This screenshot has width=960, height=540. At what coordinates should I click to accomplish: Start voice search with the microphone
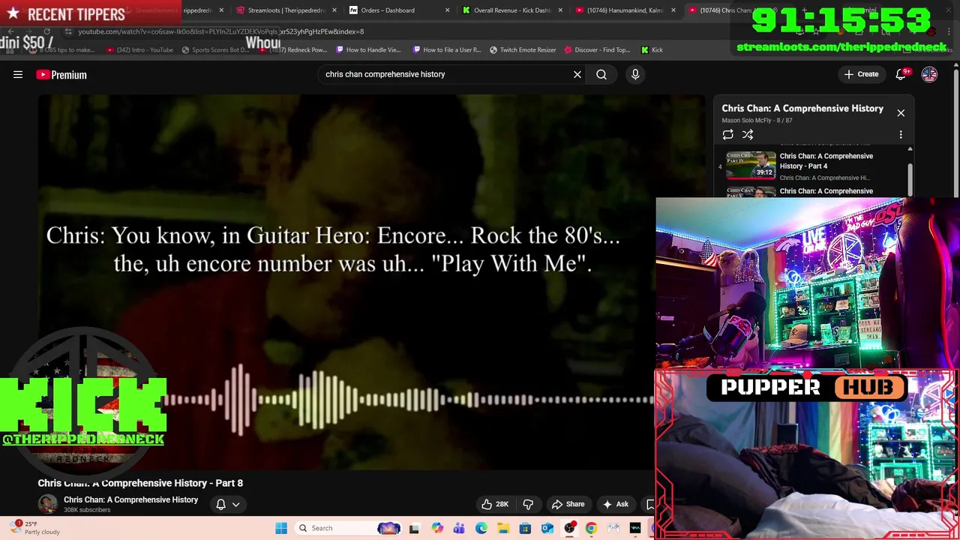(x=635, y=74)
